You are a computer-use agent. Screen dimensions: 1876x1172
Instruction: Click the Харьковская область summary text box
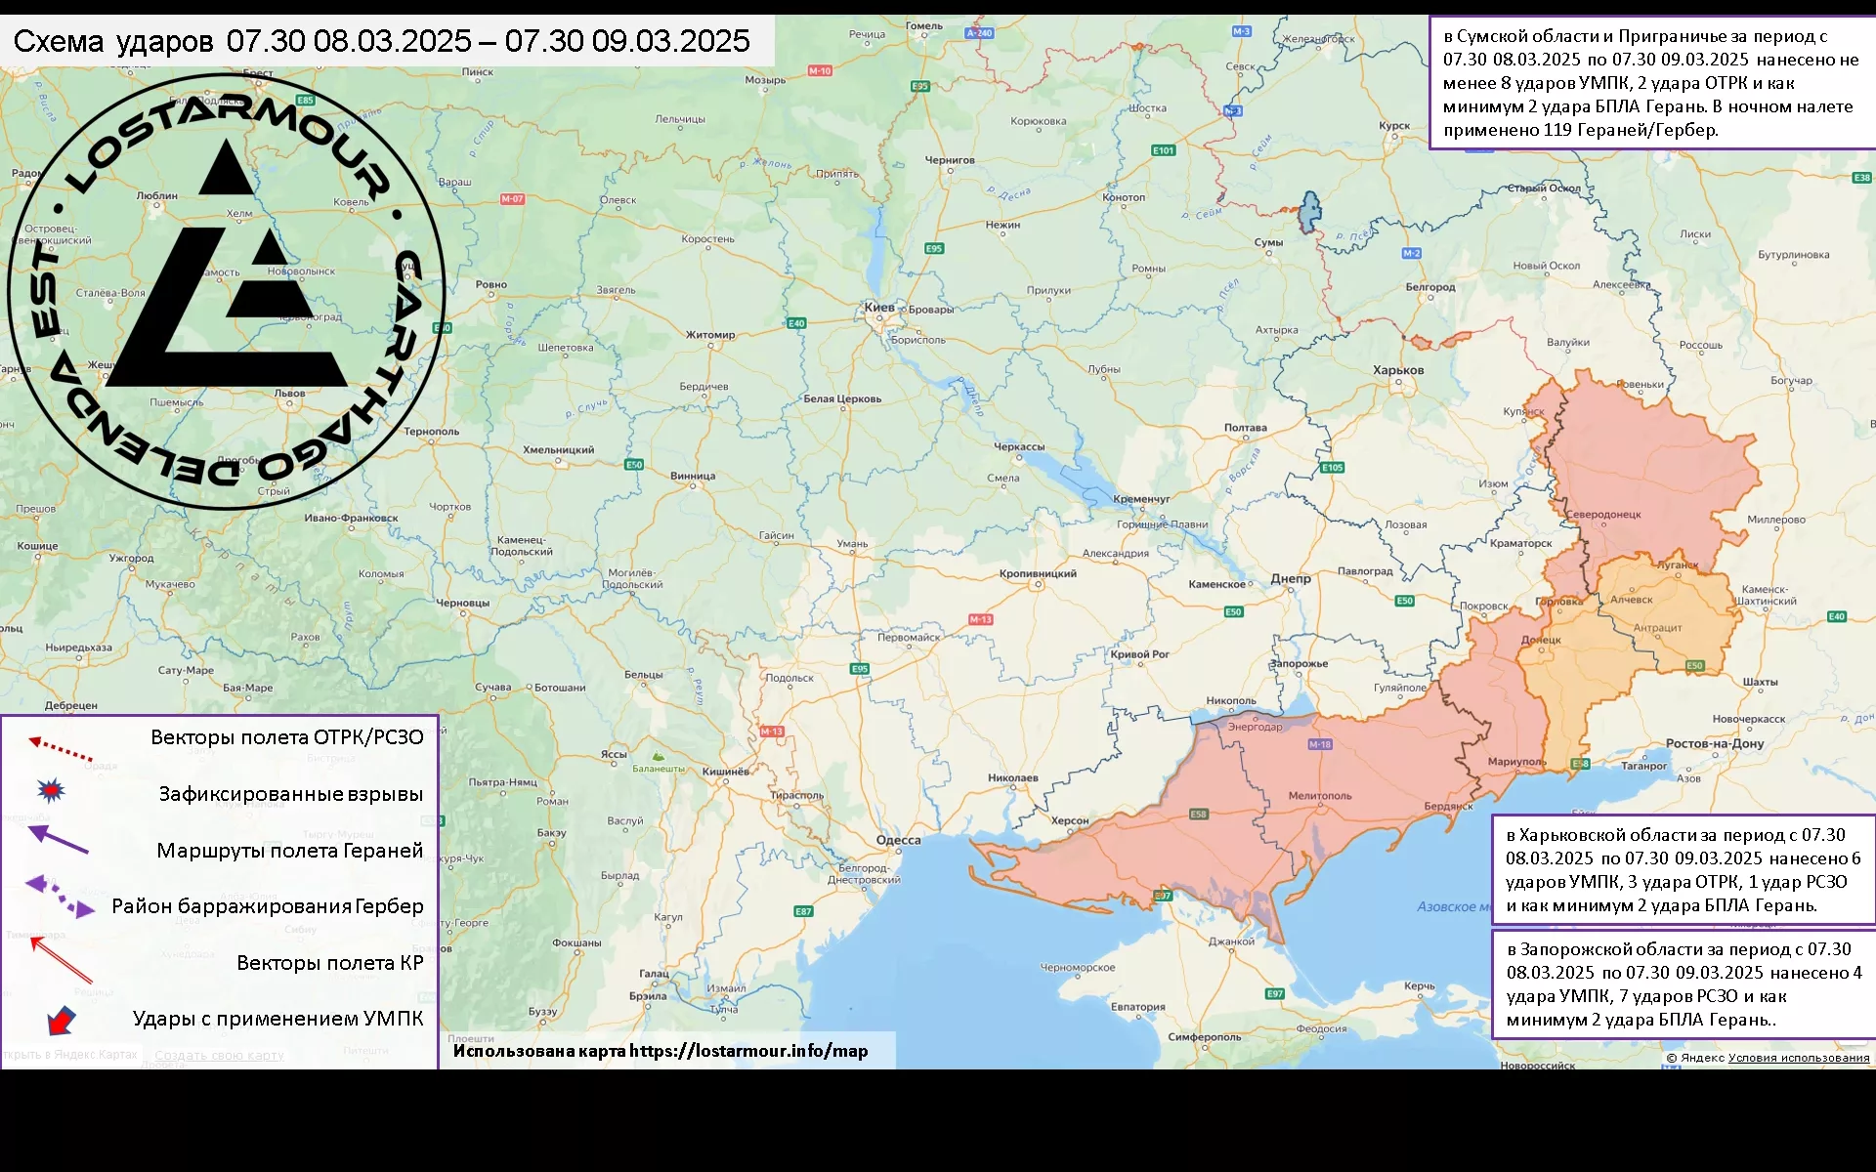(x=1684, y=869)
